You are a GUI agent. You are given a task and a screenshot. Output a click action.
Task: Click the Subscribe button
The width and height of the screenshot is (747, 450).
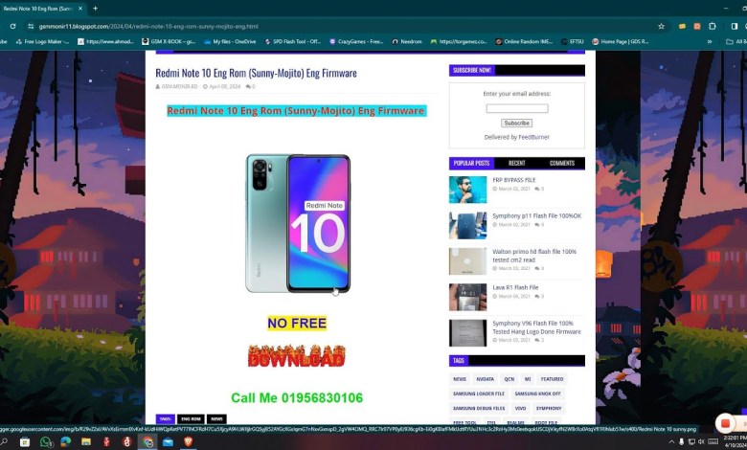coord(516,123)
